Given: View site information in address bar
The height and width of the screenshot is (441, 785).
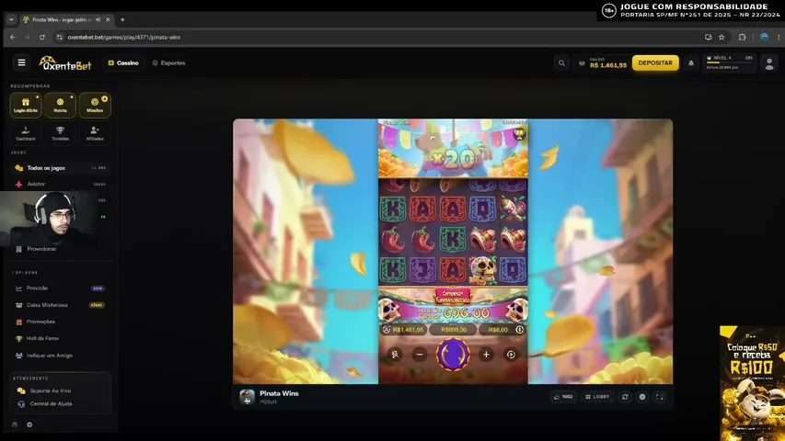Looking at the screenshot, I should click(60, 37).
